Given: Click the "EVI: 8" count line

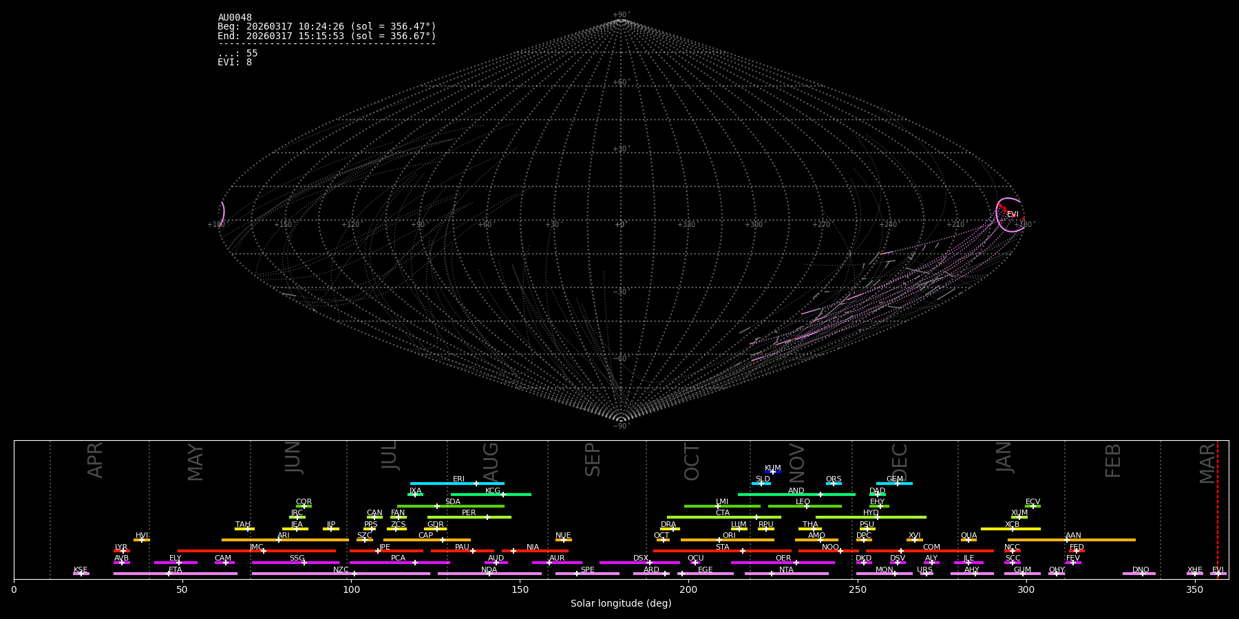Looking at the screenshot, I should tap(235, 63).
